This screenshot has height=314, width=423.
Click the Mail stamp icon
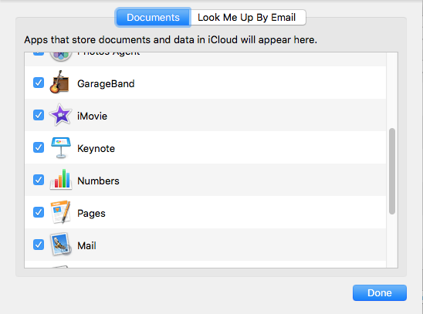point(61,245)
